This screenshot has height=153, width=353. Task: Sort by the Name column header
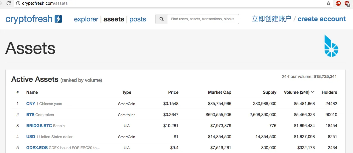[x=32, y=92]
